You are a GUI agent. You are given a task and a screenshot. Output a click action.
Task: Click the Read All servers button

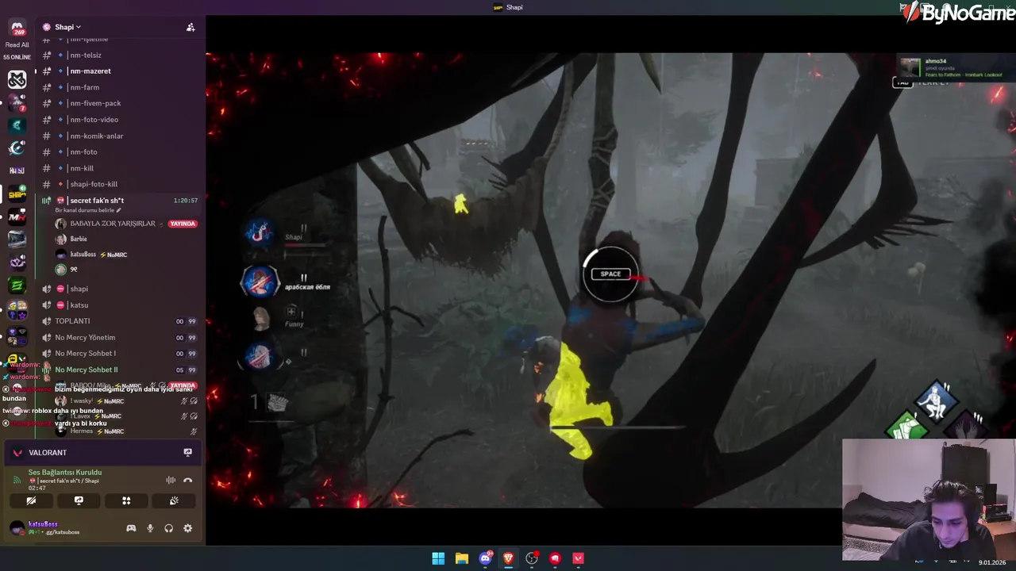click(17, 45)
